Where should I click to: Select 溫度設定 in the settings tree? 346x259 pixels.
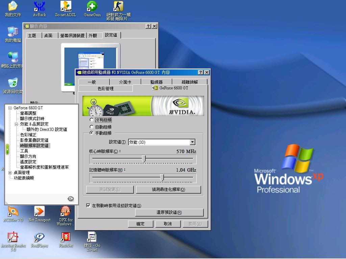[x=28, y=162]
